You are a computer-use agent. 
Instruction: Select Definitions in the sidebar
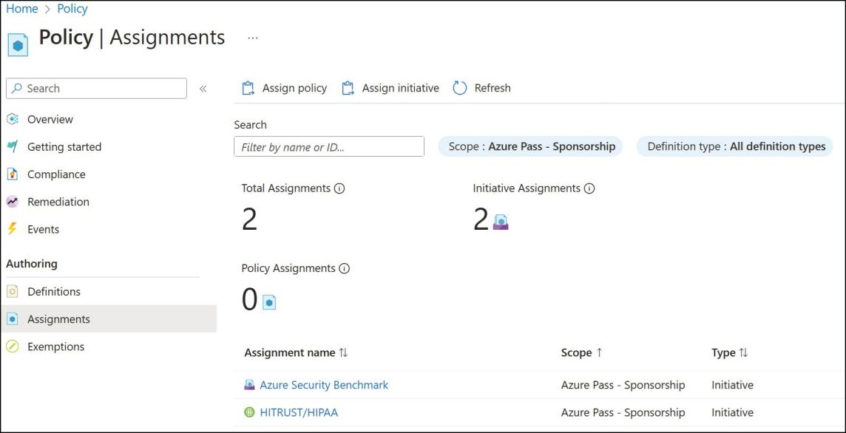click(54, 291)
